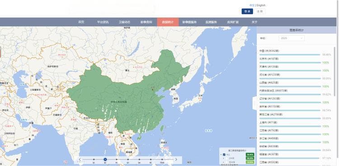Select the highlighted 数据统计 nav tab
This screenshot has width=339, height=166.
tap(168, 22)
